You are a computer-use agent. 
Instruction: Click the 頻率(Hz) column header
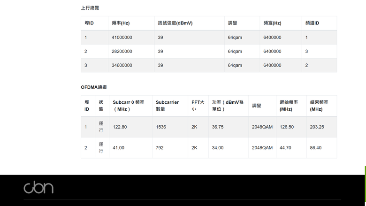pos(121,23)
